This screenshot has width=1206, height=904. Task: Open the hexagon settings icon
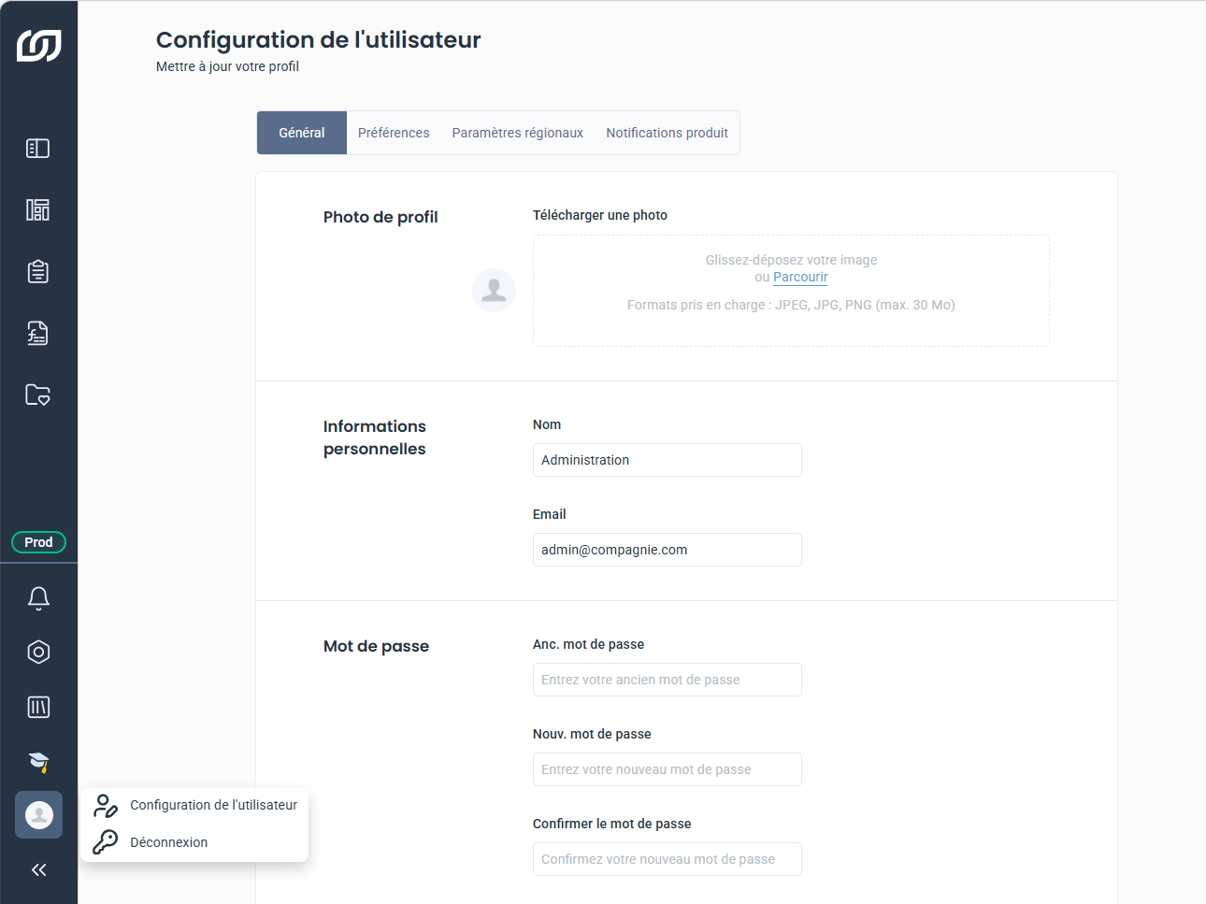[38, 653]
